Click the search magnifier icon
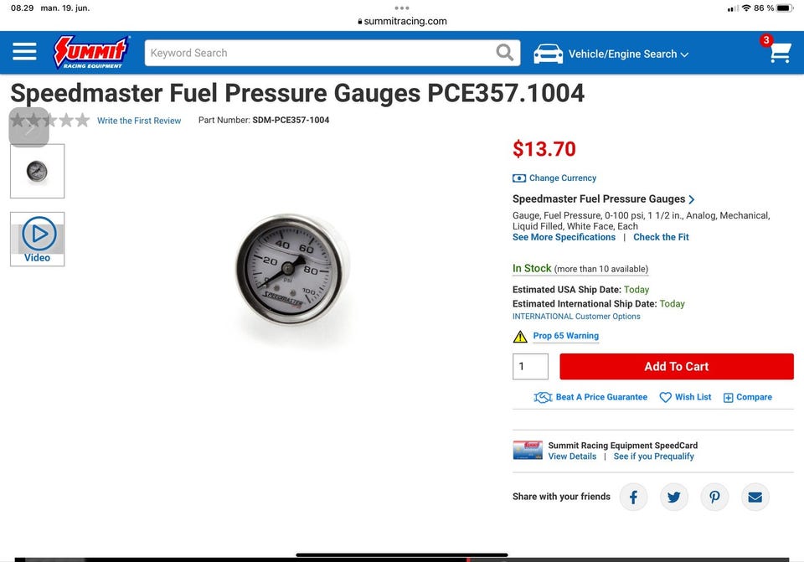This screenshot has height=562, width=804. [504, 52]
